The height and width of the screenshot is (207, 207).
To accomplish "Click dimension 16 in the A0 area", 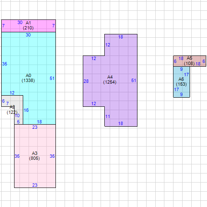I will (26, 110).
